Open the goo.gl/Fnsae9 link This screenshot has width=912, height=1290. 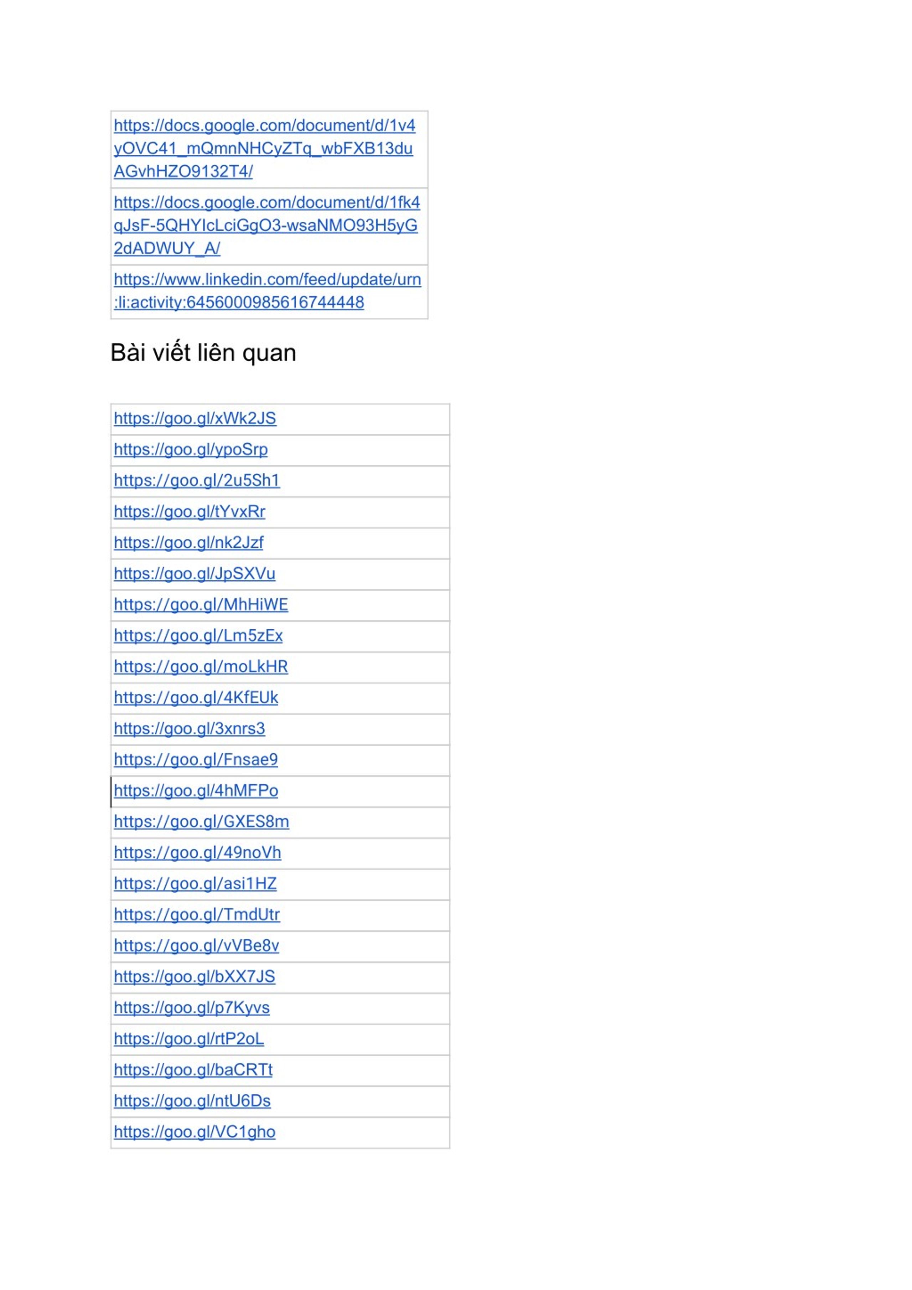click(x=196, y=760)
